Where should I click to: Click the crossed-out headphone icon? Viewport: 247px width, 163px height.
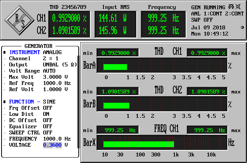pos(231,7)
